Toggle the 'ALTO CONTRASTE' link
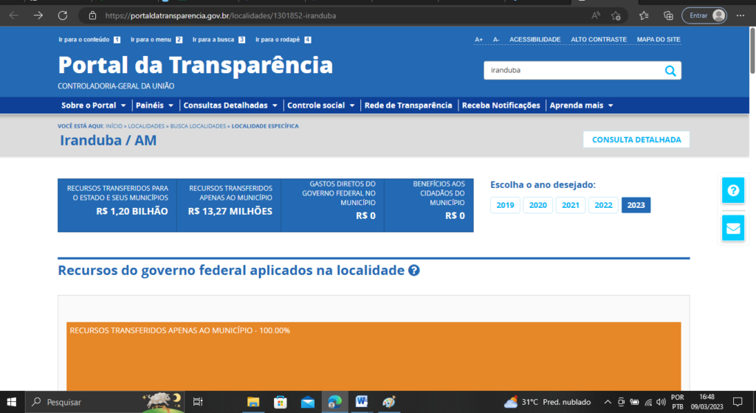The image size is (756, 413). click(598, 40)
